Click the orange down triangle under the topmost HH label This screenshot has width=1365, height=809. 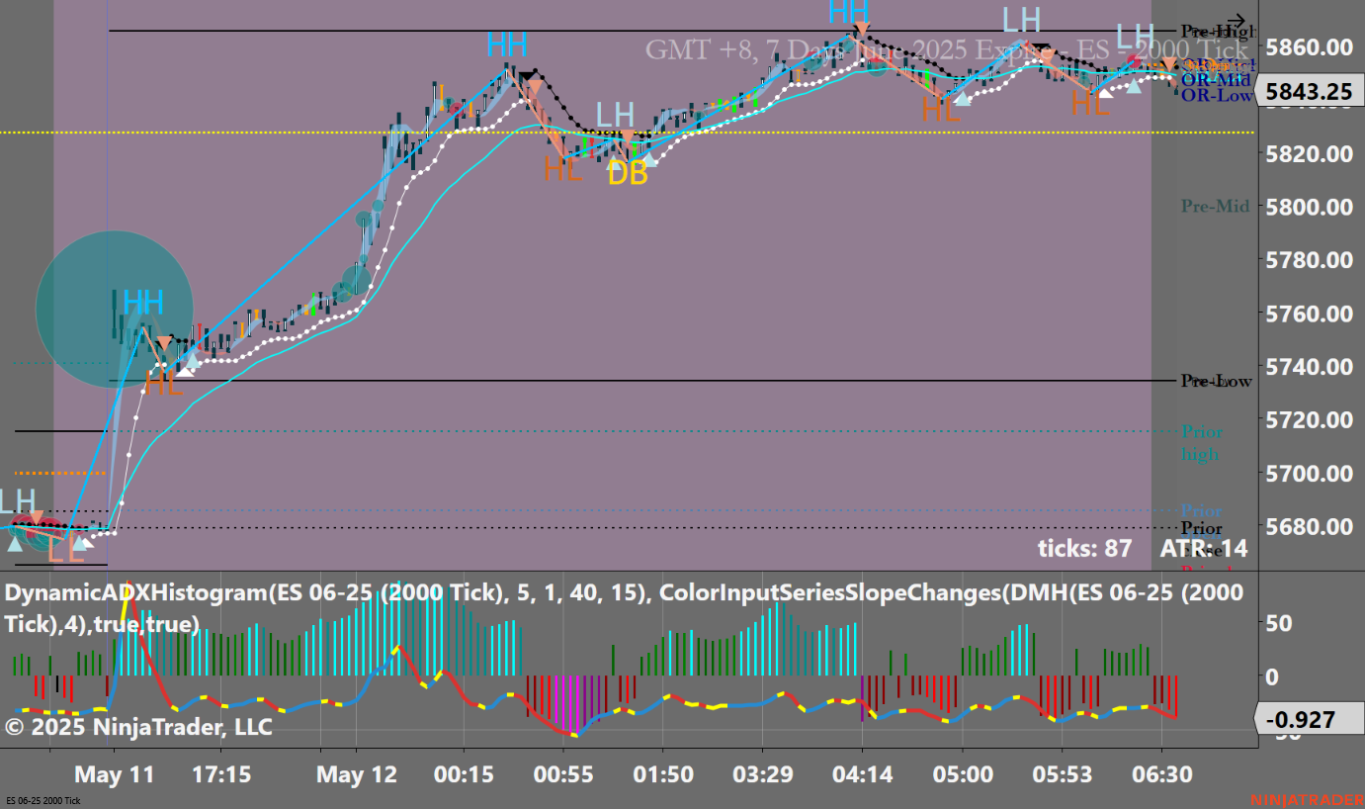tap(862, 29)
